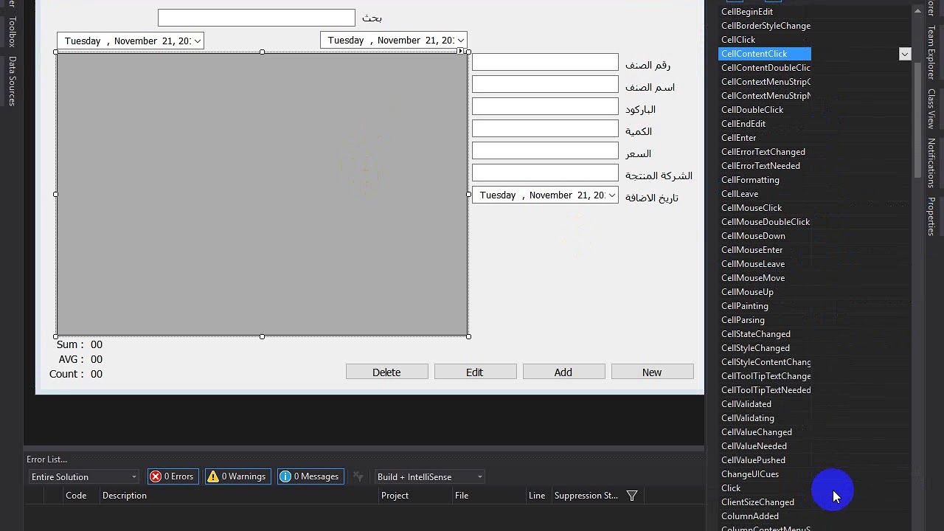Viewport: 944px width, 531px height.
Task: Click the clear filters icon in Error List
Action: (x=358, y=476)
